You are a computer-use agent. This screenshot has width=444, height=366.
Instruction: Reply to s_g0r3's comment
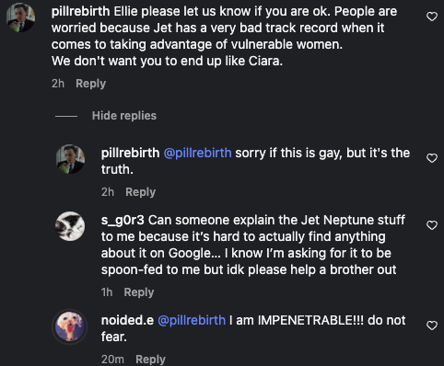pyautogui.click(x=139, y=292)
